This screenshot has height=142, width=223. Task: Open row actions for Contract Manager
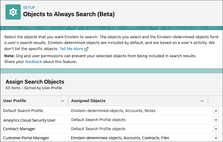[x=216, y=129]
